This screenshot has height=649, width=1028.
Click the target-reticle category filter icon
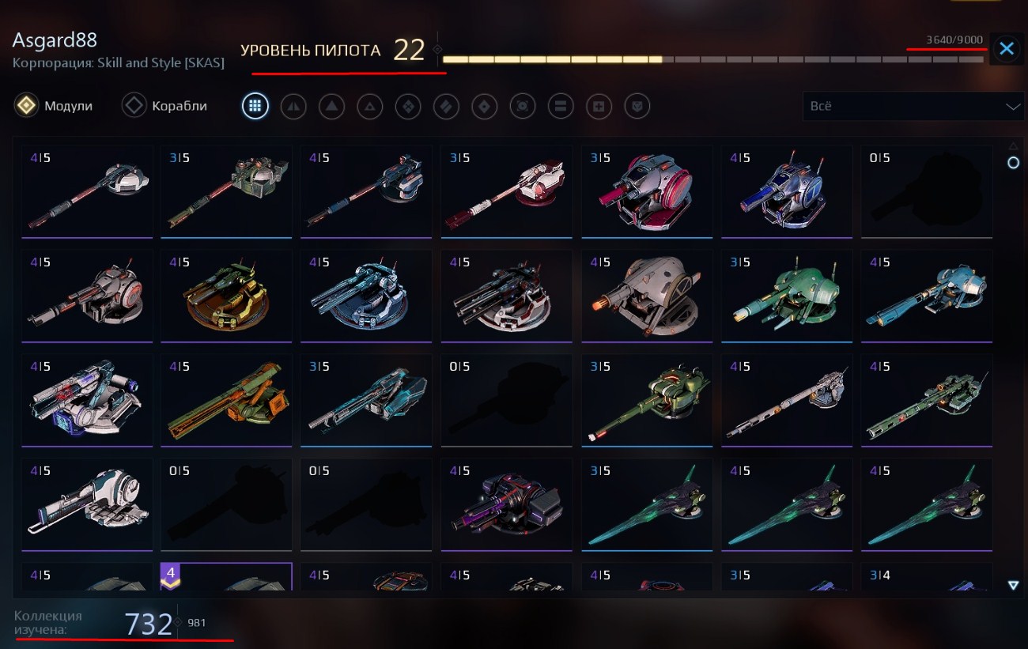523,106
